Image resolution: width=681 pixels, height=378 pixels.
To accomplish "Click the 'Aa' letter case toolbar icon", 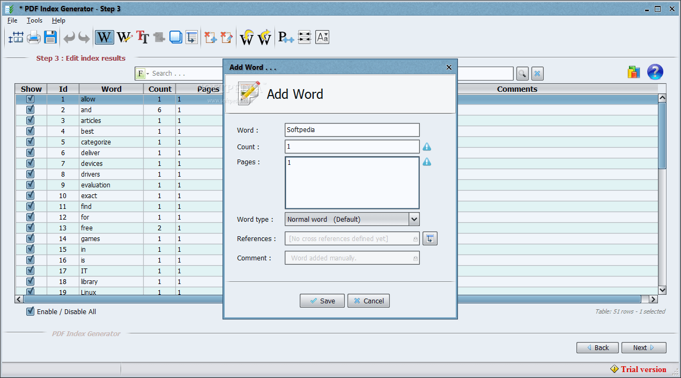I will click(322, 37).
